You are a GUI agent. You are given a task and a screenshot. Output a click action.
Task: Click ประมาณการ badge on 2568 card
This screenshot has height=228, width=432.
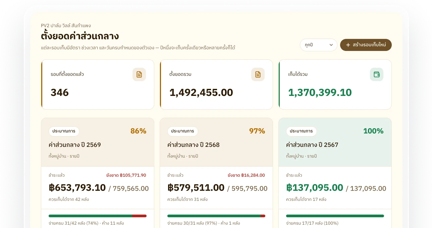pyautogui.click(x=183, y=131)
